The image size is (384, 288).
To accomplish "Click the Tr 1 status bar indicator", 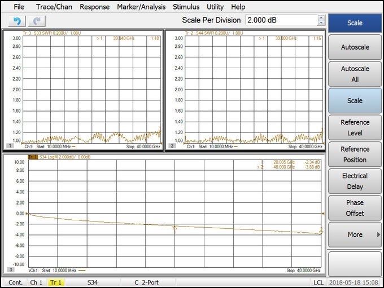I will [56, 282].
